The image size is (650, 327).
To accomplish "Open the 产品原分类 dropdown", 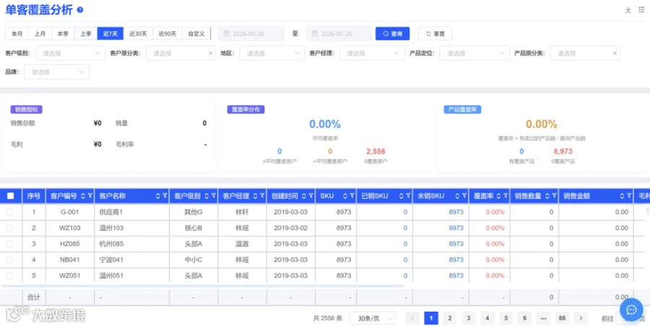I will coord(585,53).
